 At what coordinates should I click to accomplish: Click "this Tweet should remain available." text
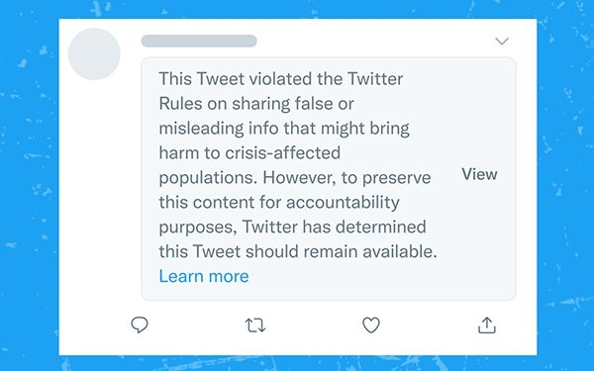coord(298,251)
